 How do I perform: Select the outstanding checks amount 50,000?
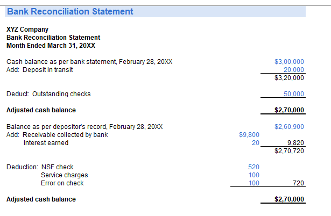[x=293, y=94]
